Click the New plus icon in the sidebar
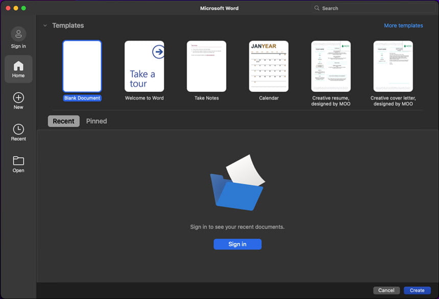The height and width of the screenshot is (299, 439). pyautogui.click(x=18, y=97)
